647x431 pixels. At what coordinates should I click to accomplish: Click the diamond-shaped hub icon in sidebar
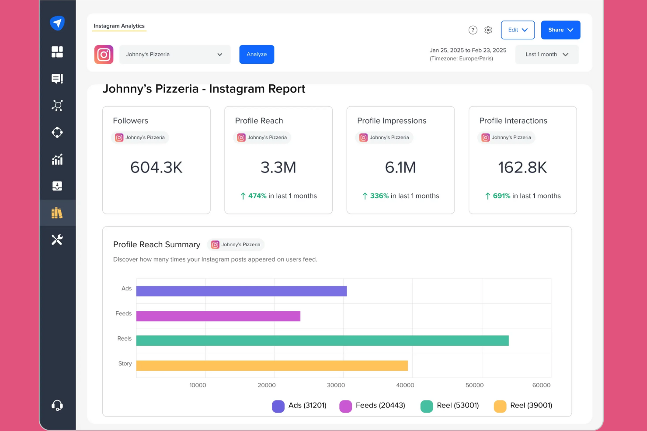57,132
